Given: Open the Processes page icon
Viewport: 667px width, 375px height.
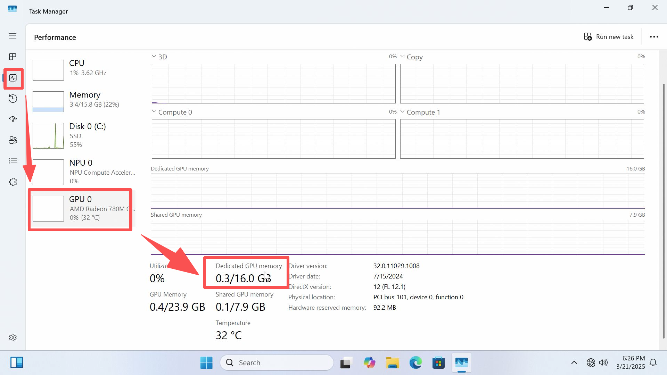Looking at the screenshot, I should (x=13, y=57).
